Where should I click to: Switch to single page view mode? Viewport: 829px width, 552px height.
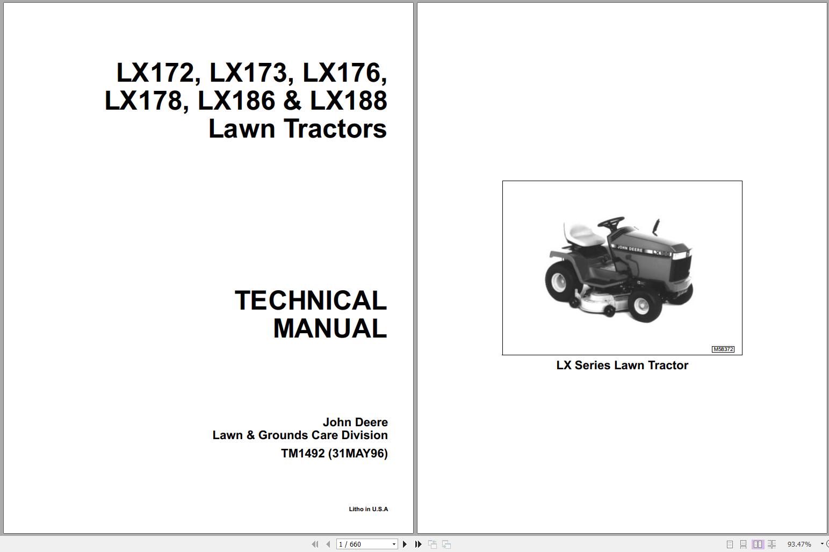tap(730, 544)
